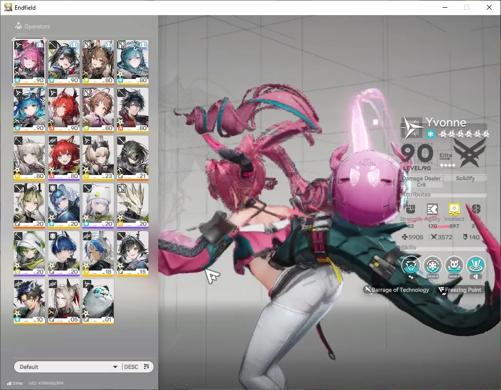501x390 pixels.
Task: Select the sunglasses-on-head level 10 operator
Action: 29,301
